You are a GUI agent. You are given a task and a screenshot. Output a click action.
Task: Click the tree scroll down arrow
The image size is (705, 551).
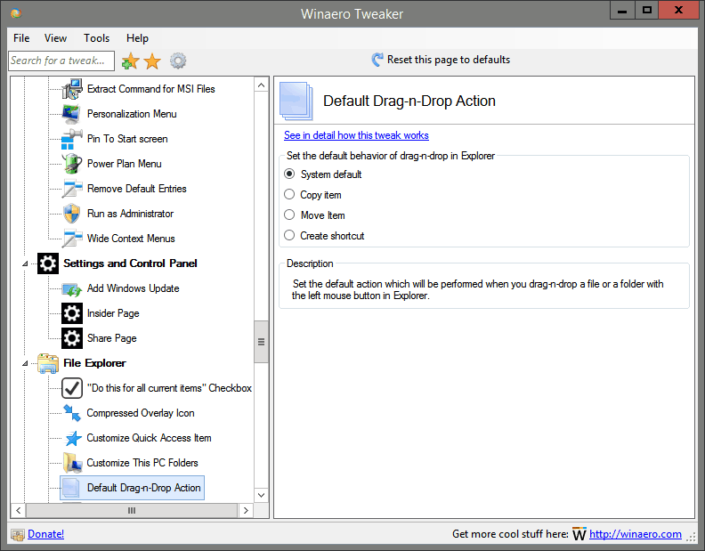click(261, 495)
